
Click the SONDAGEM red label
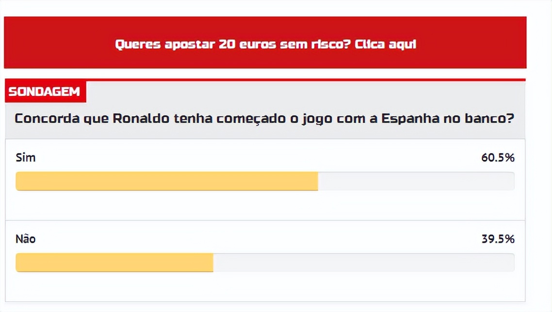click(45, 92)
